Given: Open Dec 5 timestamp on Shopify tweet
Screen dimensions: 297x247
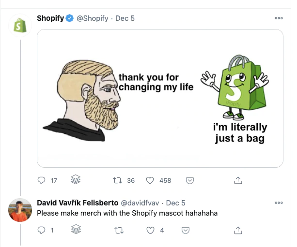Looking at the screenshot, I should pos(125,18).
